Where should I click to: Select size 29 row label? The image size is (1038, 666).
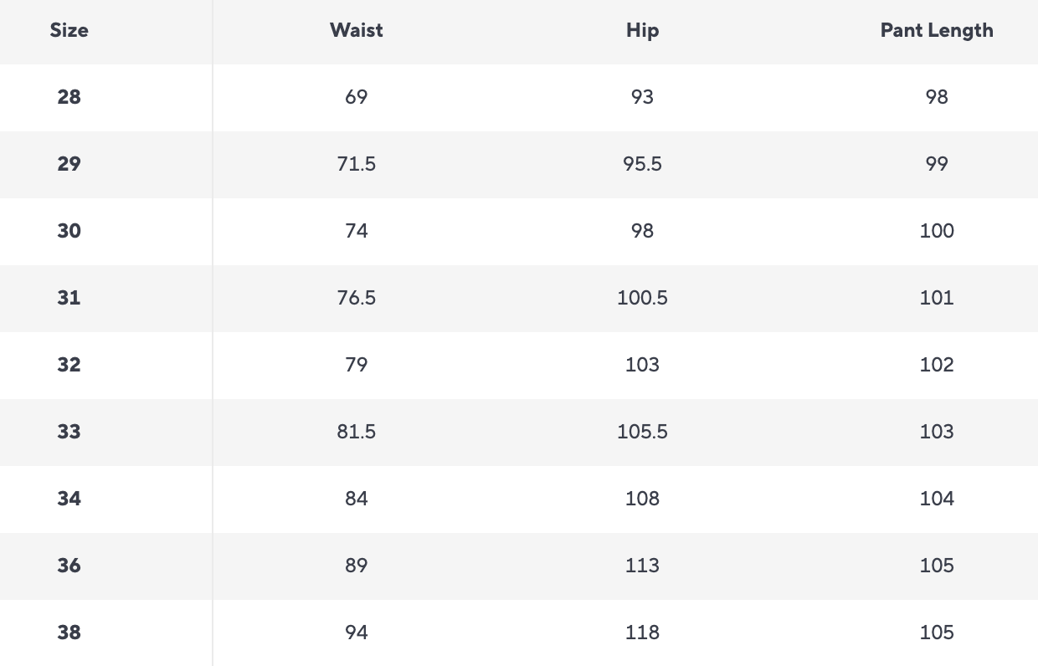click(69, 164)
